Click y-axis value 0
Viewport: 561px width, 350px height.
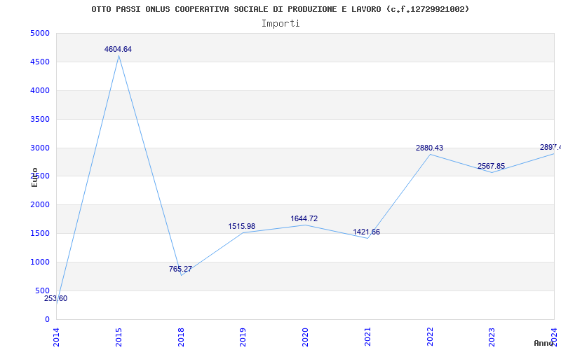pos(47,319)
